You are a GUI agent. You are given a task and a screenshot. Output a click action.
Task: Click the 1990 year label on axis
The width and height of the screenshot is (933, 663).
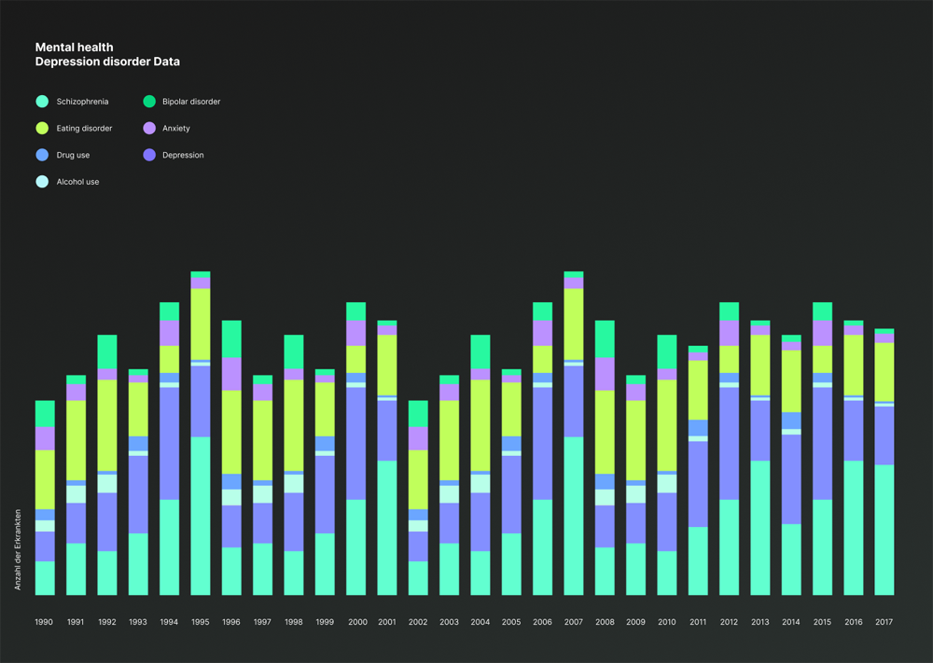coord(44,622)
